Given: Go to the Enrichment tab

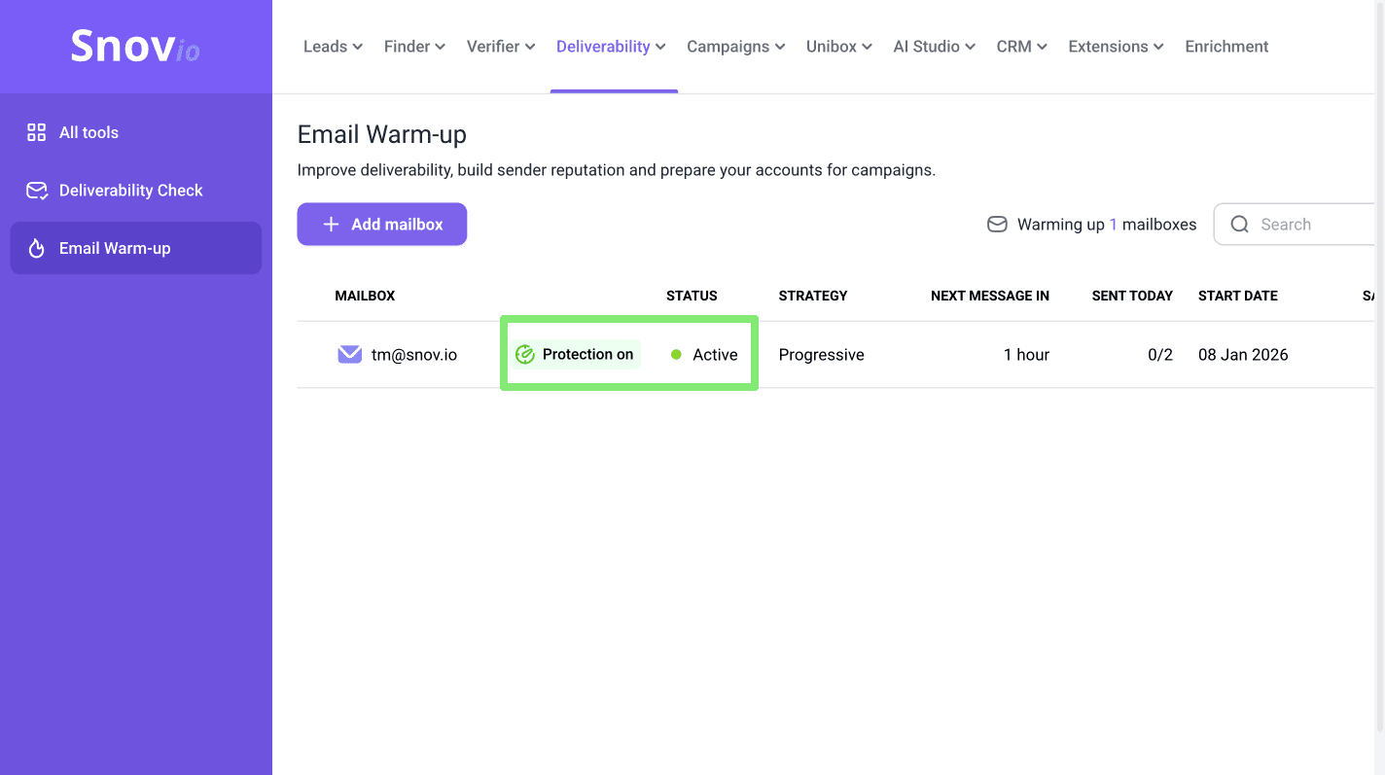Looking at the screenshot, I should coord(1226,47).
